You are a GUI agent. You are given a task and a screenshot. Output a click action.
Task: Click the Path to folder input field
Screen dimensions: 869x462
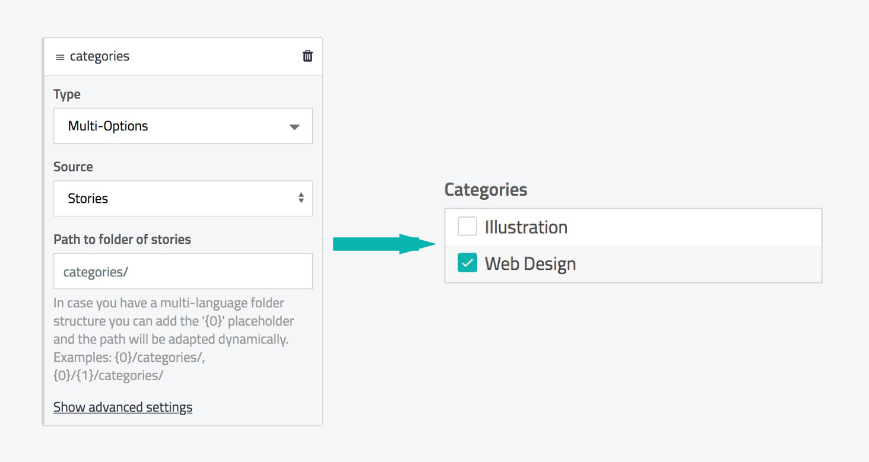pos(183,272)
